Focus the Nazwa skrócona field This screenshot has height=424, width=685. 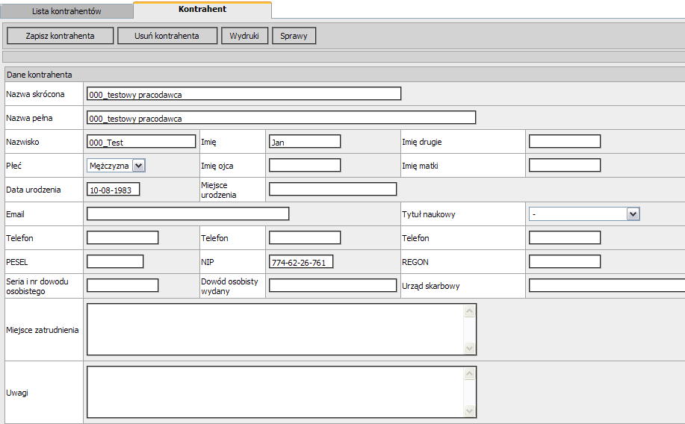[244, 94]
